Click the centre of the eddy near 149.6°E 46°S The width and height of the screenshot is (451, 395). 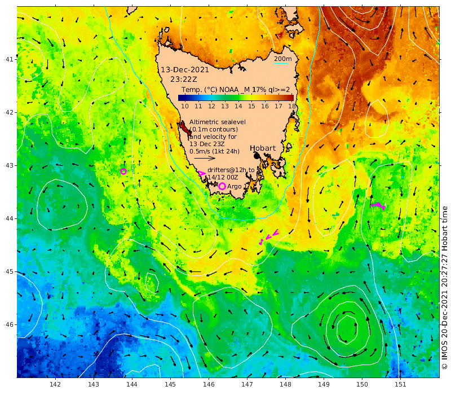tap(347, 329)
